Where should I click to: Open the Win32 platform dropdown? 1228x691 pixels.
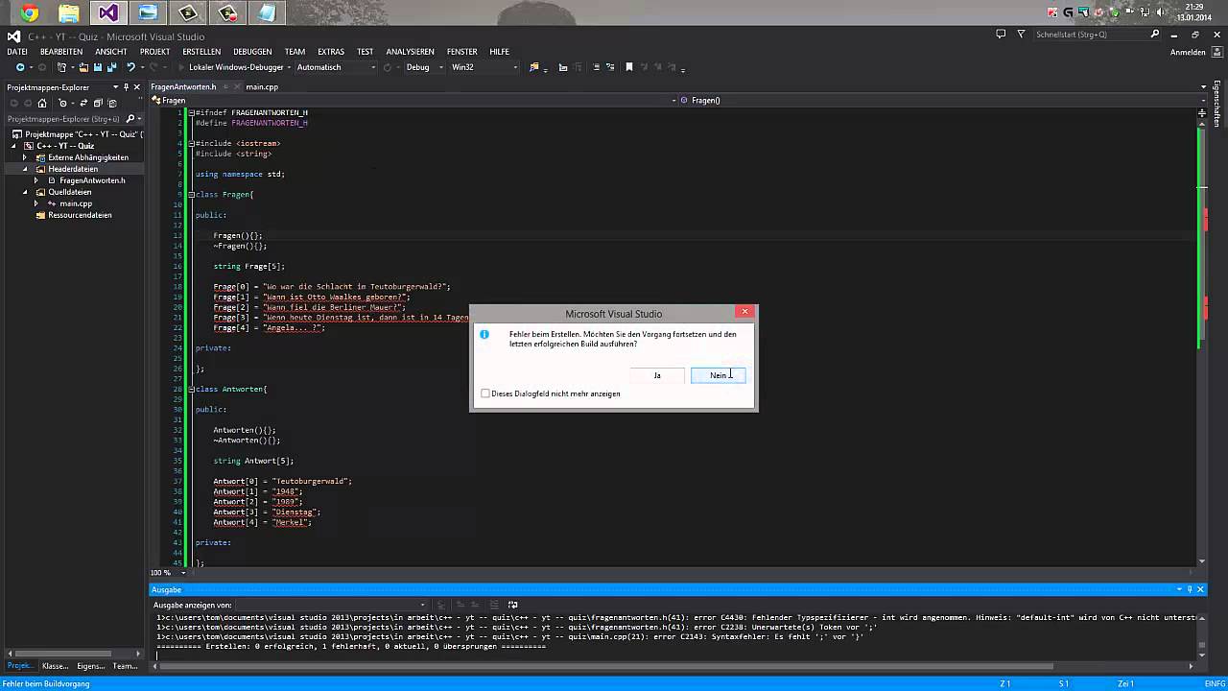(x=484, y=67)
